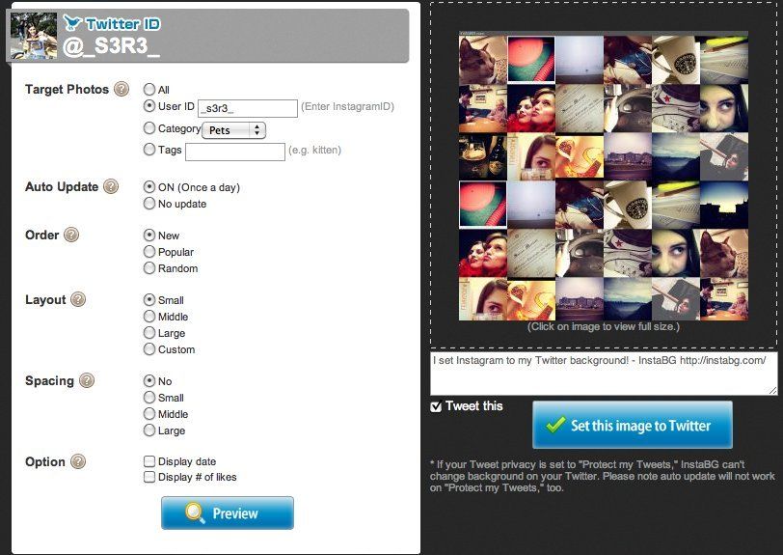This screenshot has width=783, height=555.
Task: Click the Preview button
Action: (x=228, y=513)
